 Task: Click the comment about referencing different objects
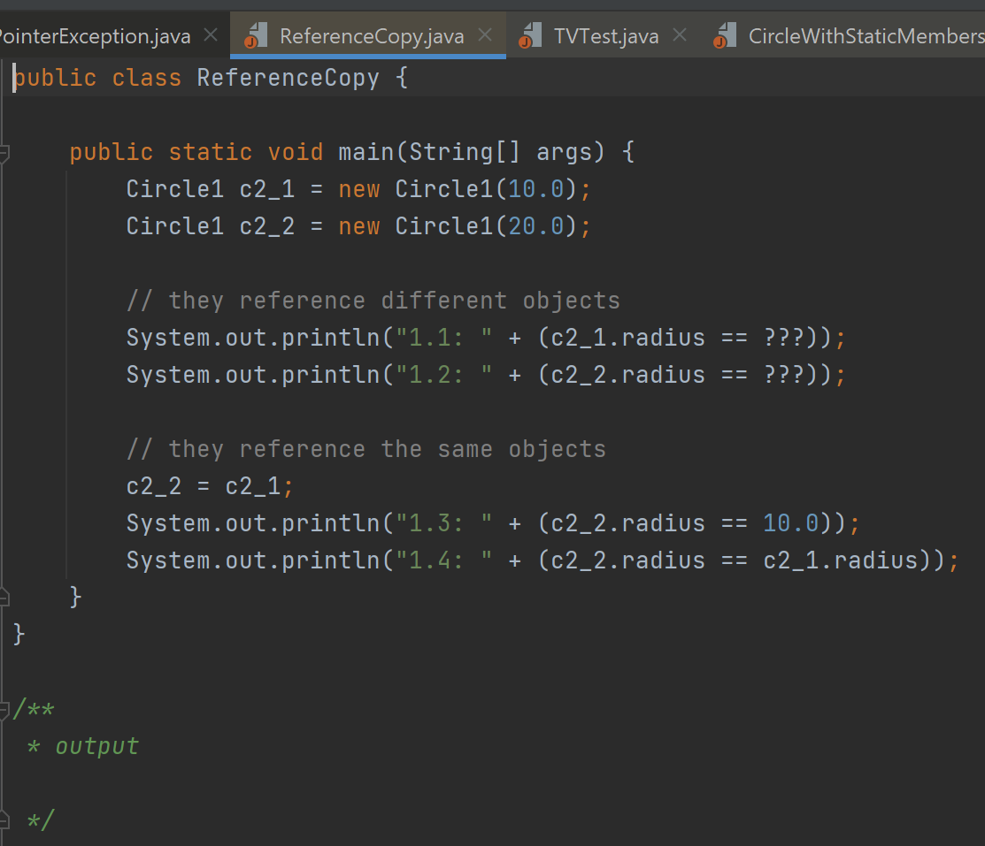tap(372, 300)
